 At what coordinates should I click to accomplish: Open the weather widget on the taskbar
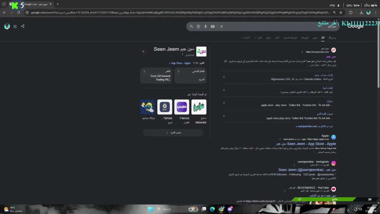[x=12, y=209]
